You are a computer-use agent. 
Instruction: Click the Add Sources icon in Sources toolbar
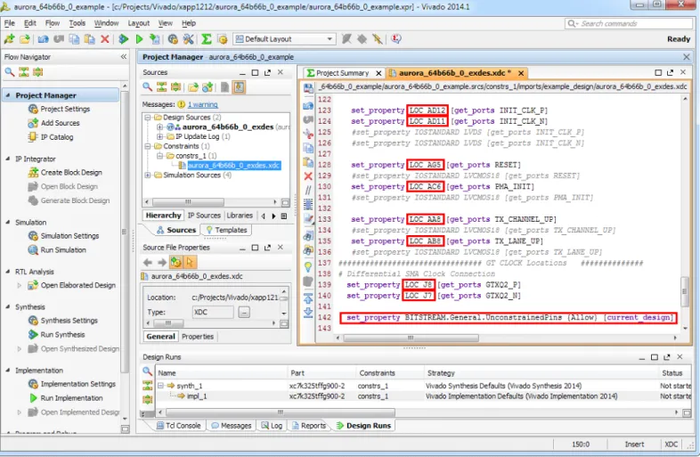(x=208, y=87)
